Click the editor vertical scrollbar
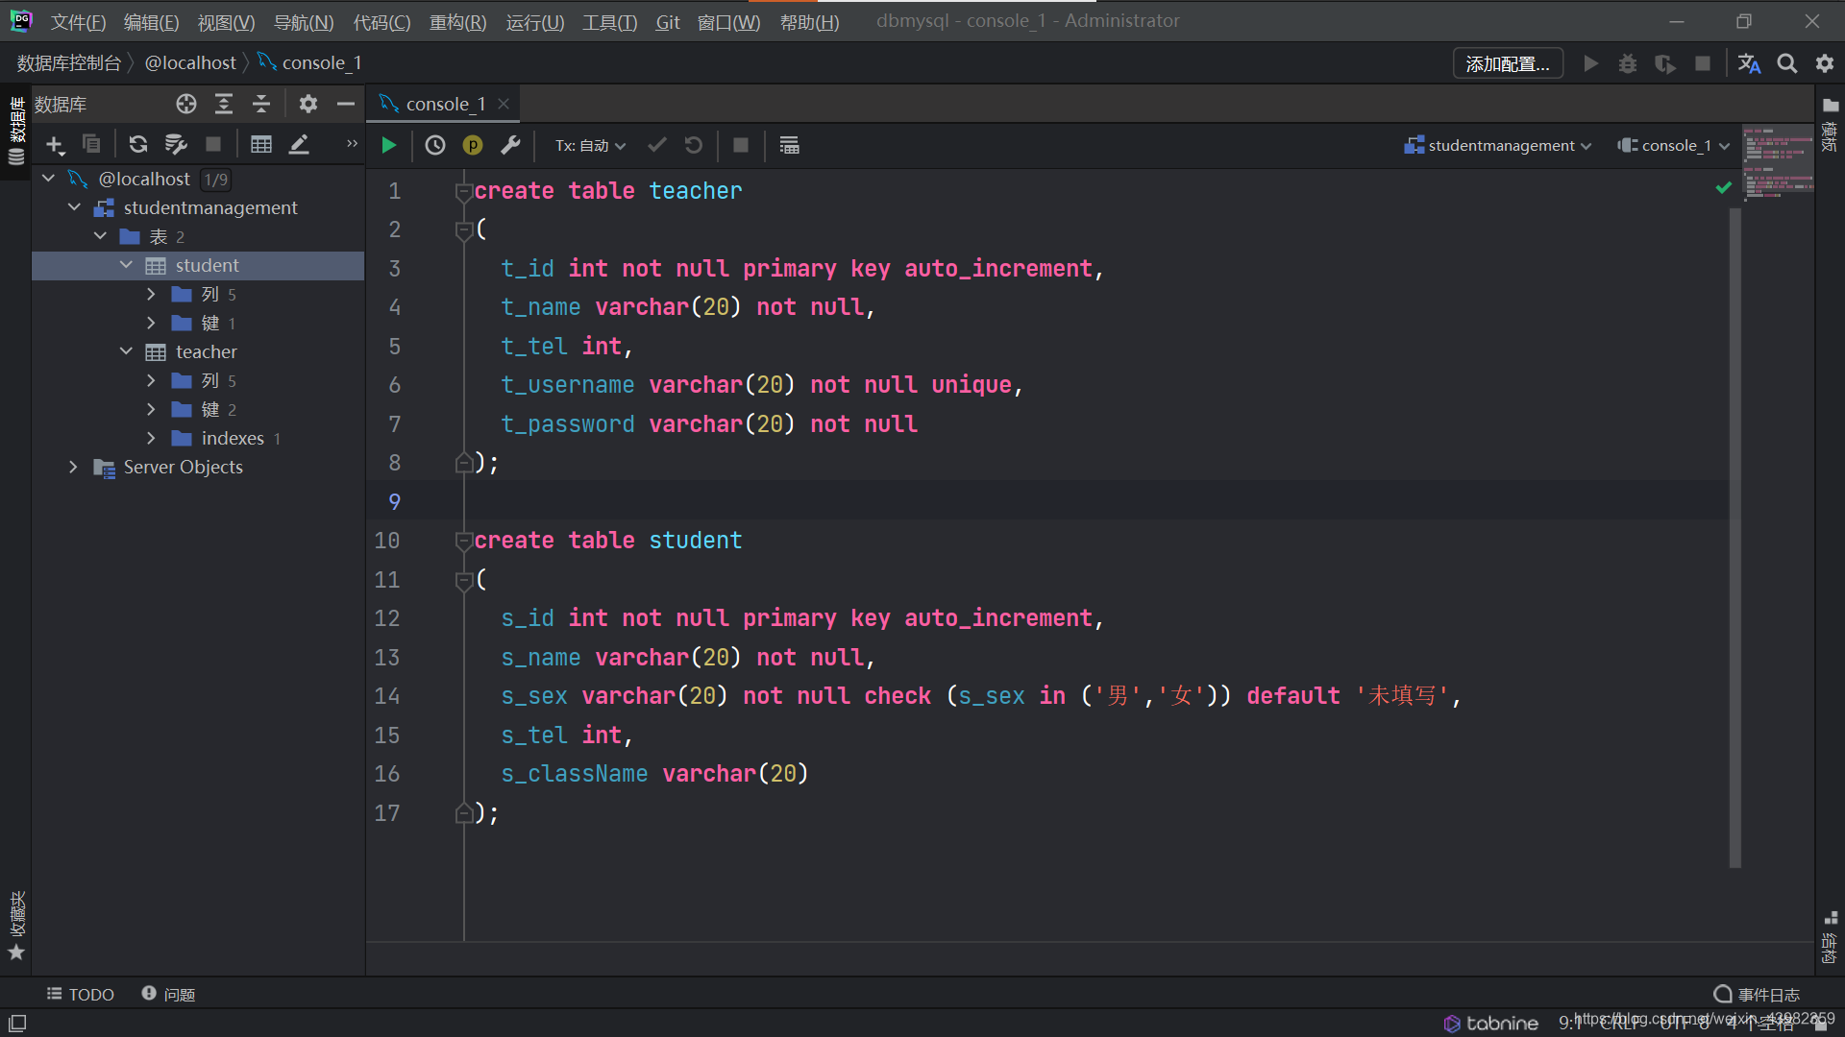Image resolution: width=1845 pixels, height=1037 pixels. [1734, 538]
